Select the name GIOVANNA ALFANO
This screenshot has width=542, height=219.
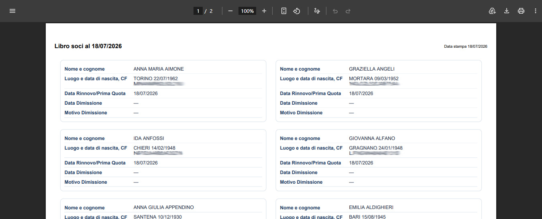point(372,138)
